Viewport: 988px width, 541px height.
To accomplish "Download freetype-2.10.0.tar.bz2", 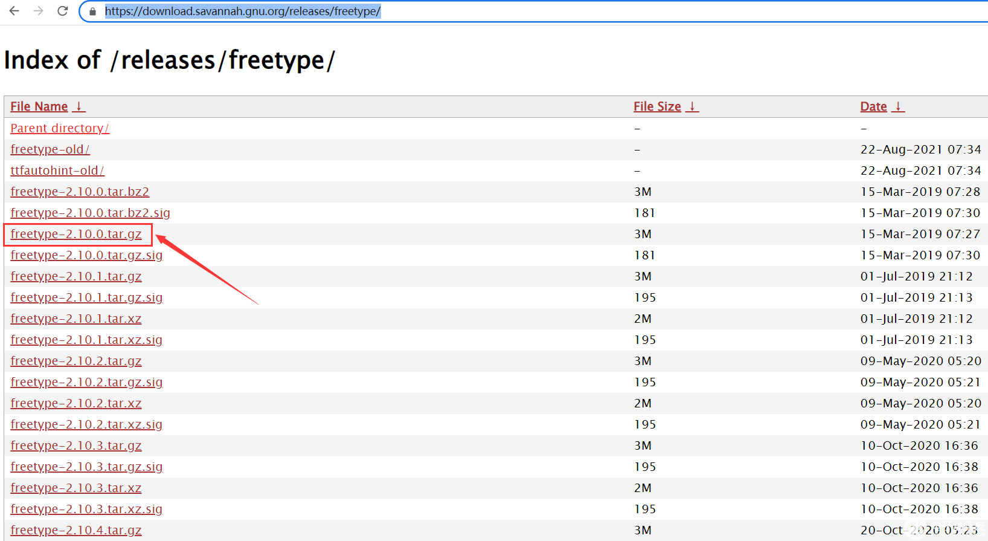I will pyautogui.click(x=80, y=192).
